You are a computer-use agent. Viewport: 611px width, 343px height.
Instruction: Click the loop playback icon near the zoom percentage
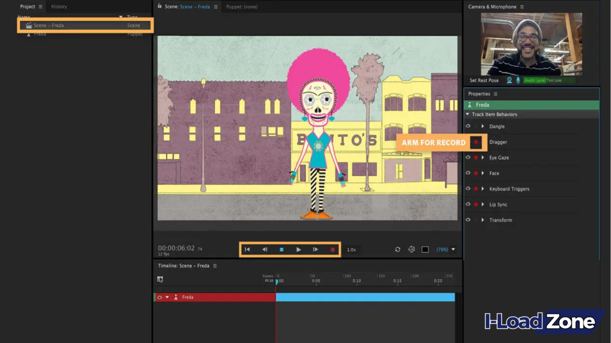(x=397, y=248)
